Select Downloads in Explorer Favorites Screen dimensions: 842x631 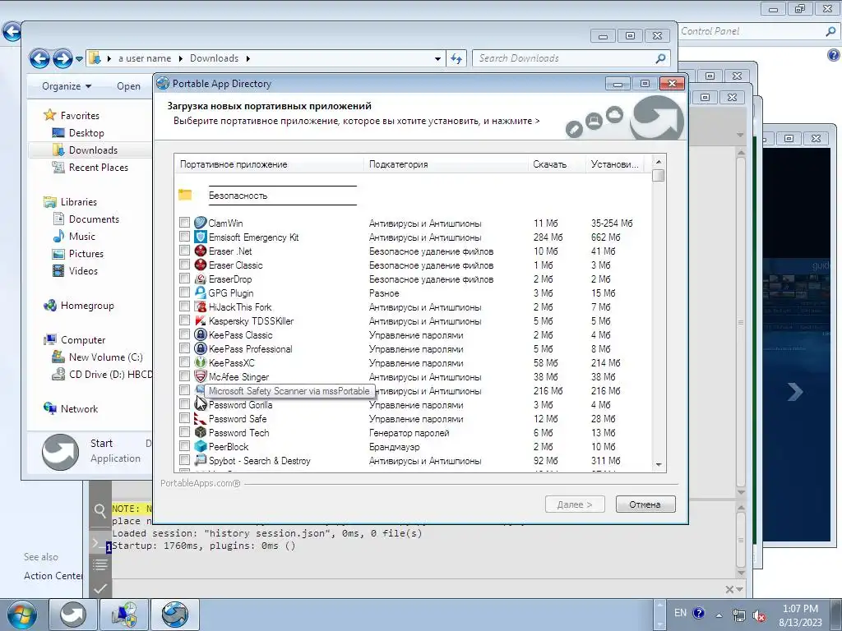coord(93,150)
